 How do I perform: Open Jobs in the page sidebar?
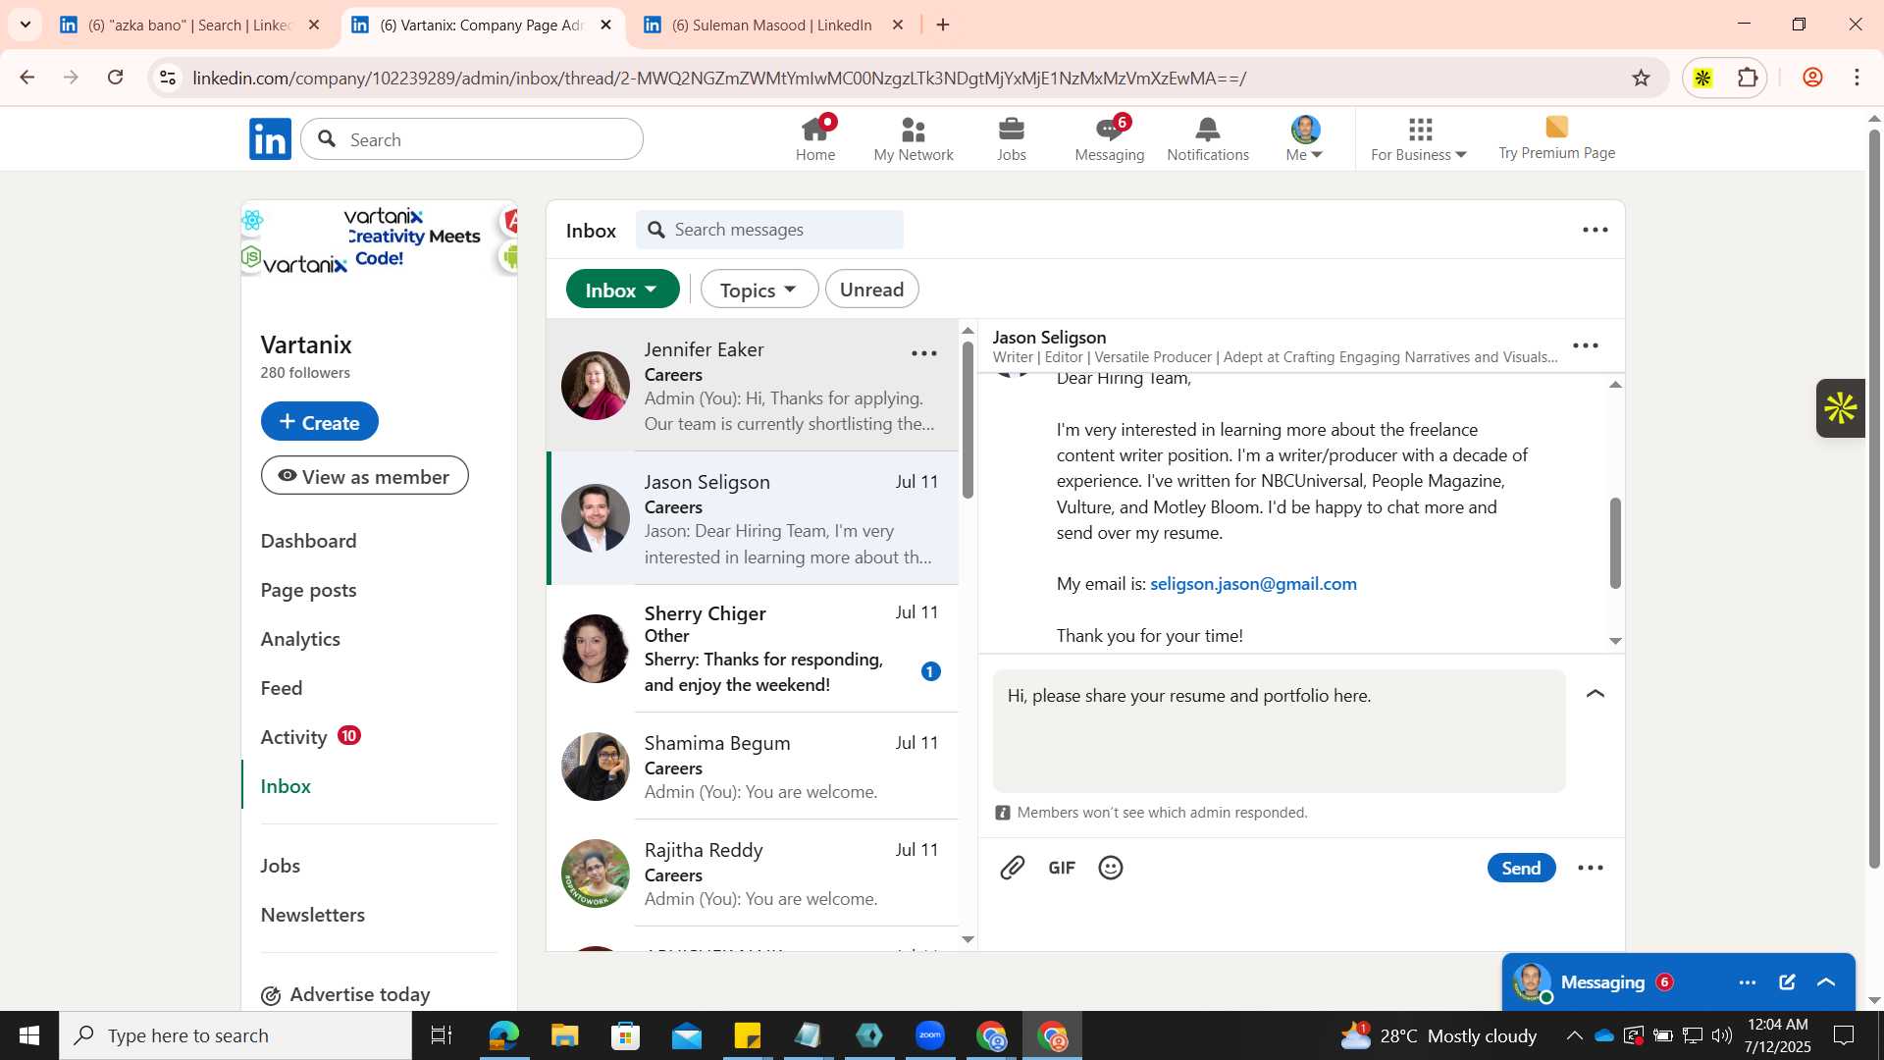281,866
